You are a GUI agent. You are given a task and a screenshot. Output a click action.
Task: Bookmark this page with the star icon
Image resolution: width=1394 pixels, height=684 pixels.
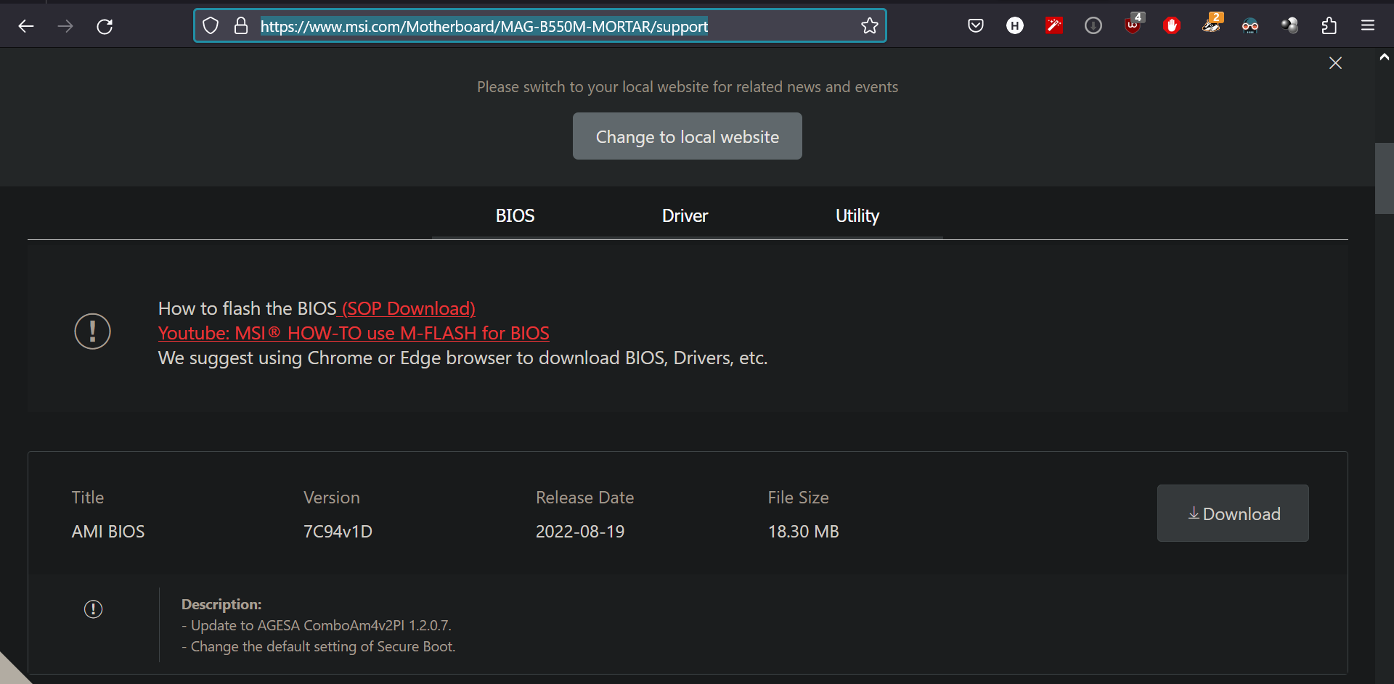tap(869, 26)
